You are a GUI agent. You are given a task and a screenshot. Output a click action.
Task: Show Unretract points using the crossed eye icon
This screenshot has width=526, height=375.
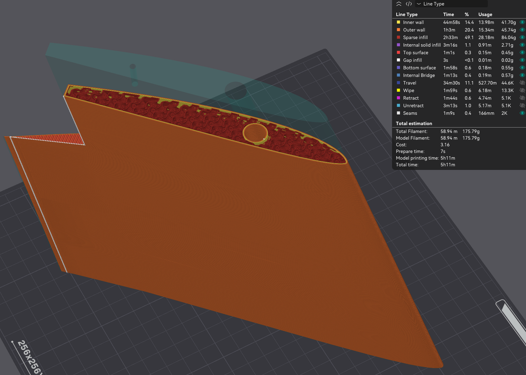(522, 106)
